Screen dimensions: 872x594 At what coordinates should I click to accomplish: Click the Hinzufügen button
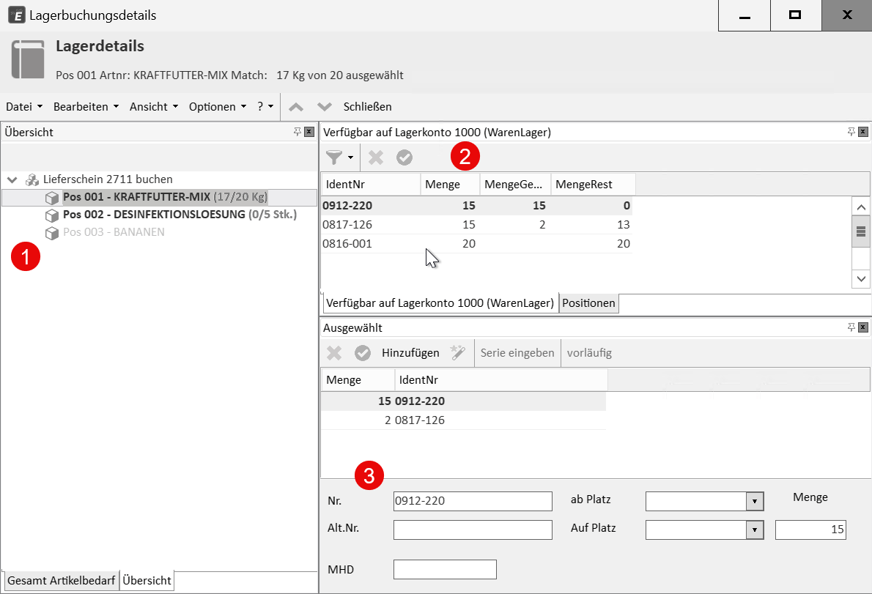click(410, 353)
